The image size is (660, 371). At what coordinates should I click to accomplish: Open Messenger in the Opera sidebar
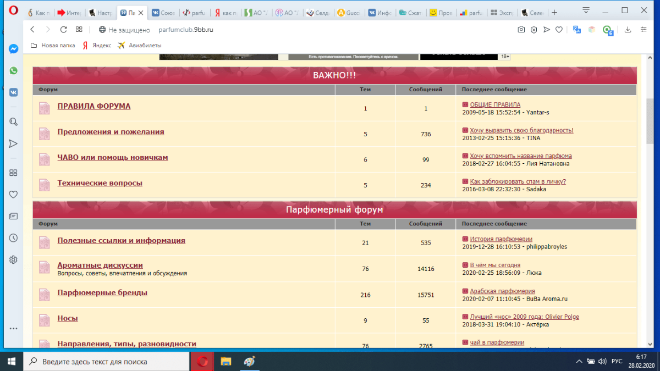point(13,48)
